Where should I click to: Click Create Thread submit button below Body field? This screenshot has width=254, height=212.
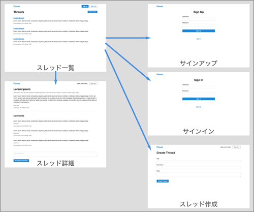pyautogui.click(x=163, y=181)
